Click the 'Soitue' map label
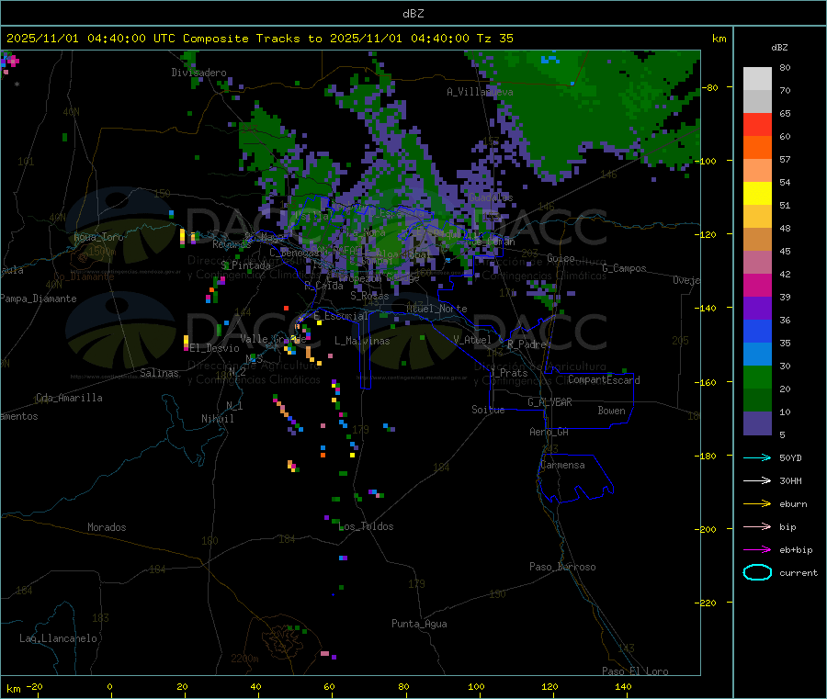Screen dimensions: 827x699 point(488,410)
